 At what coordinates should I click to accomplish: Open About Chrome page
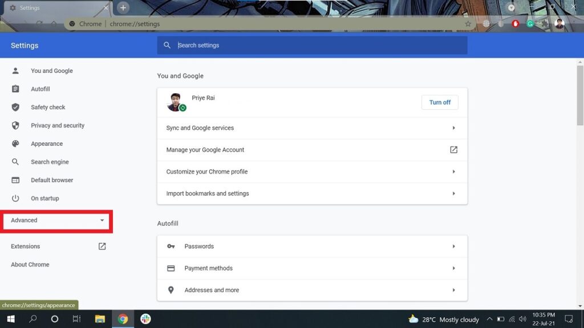[30, 265]
